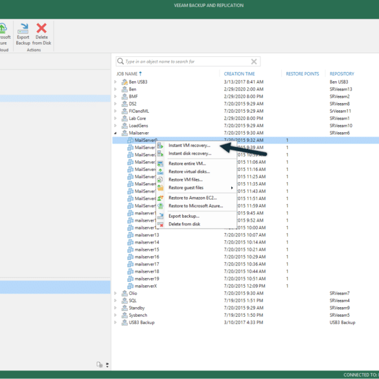
Task: Expand the Olio job node
Action: tap(115, 293)
